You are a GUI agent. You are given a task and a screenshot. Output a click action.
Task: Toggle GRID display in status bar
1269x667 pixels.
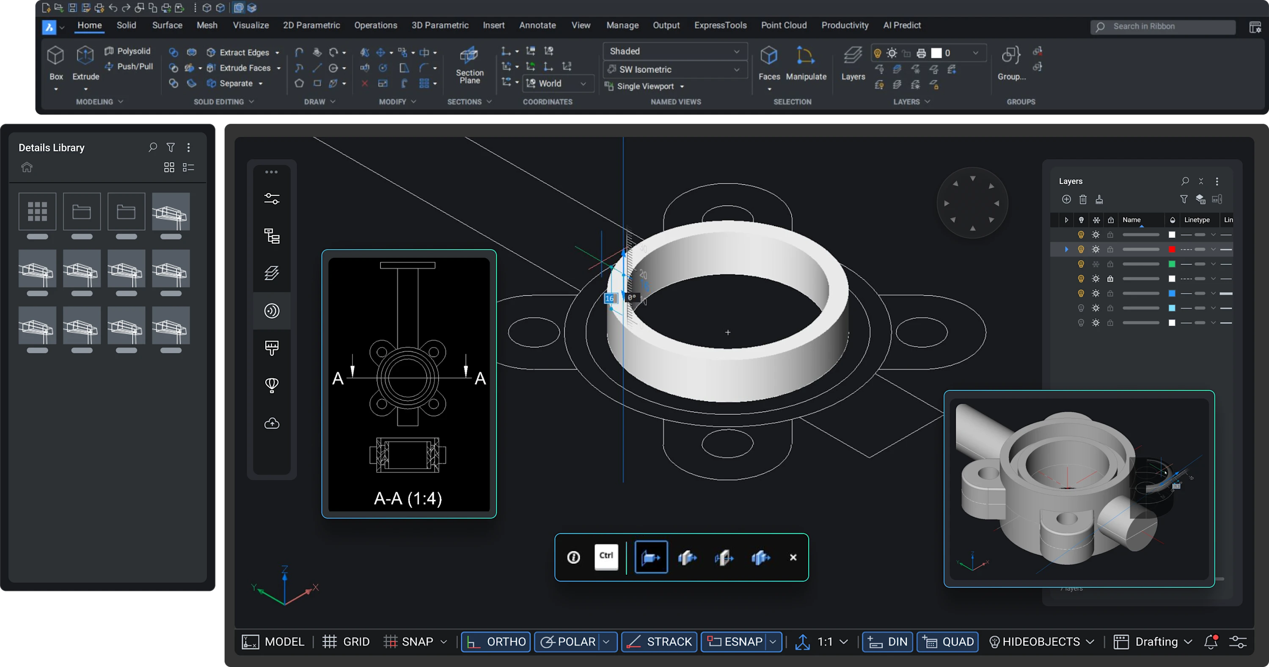coord(346,641)
